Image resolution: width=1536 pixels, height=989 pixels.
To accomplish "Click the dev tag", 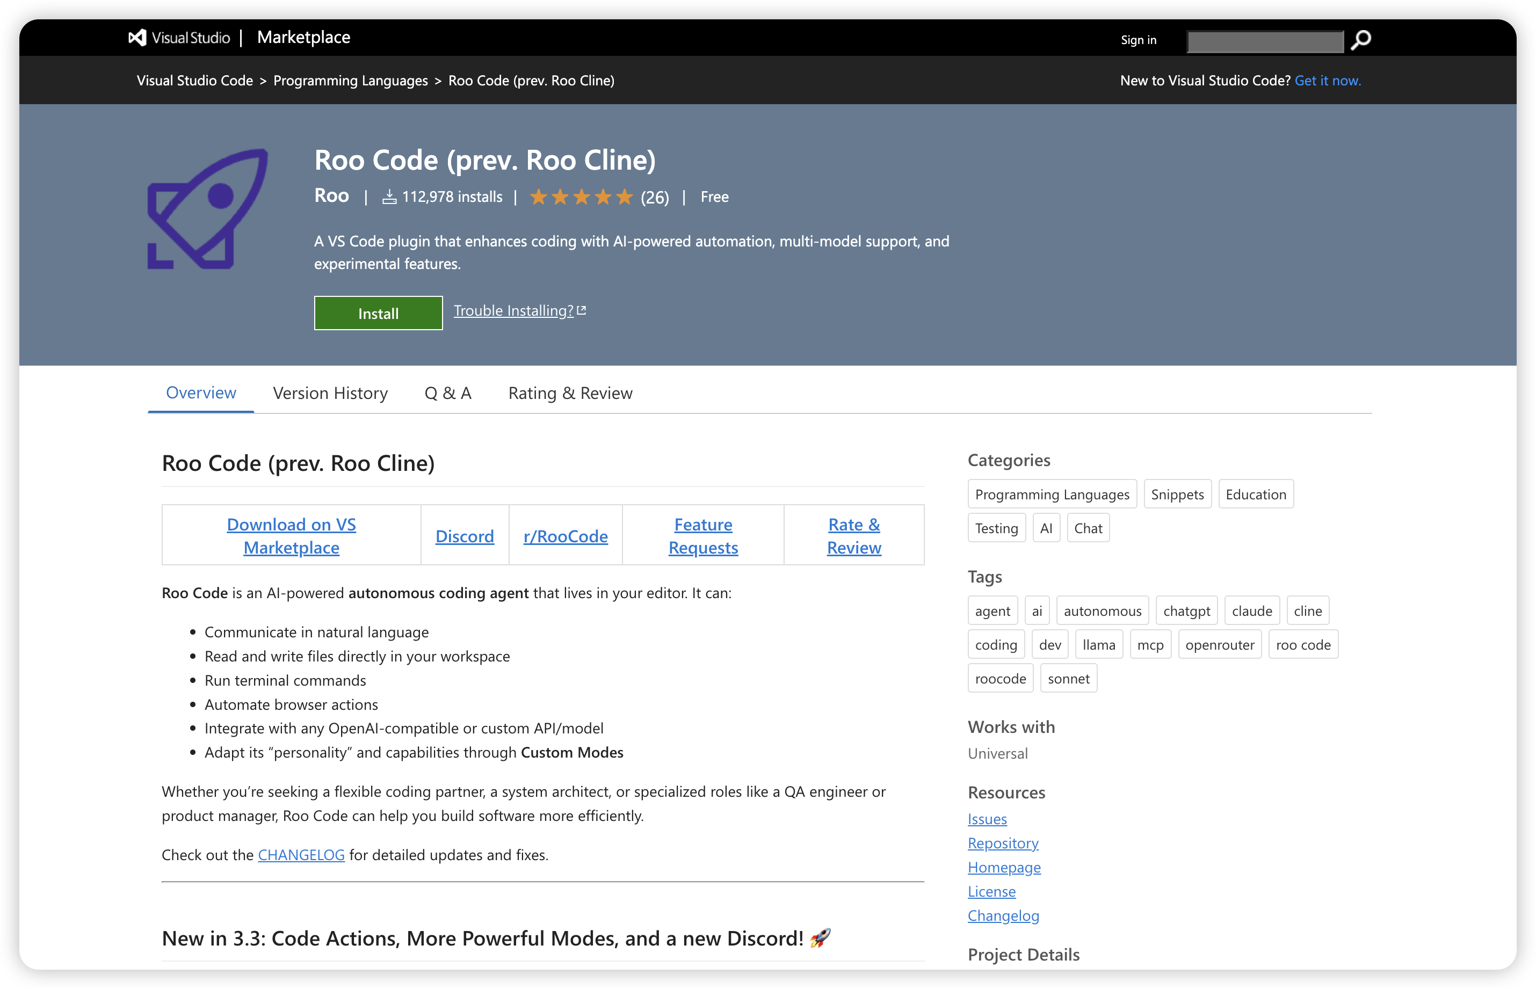I will (1050, 644).
